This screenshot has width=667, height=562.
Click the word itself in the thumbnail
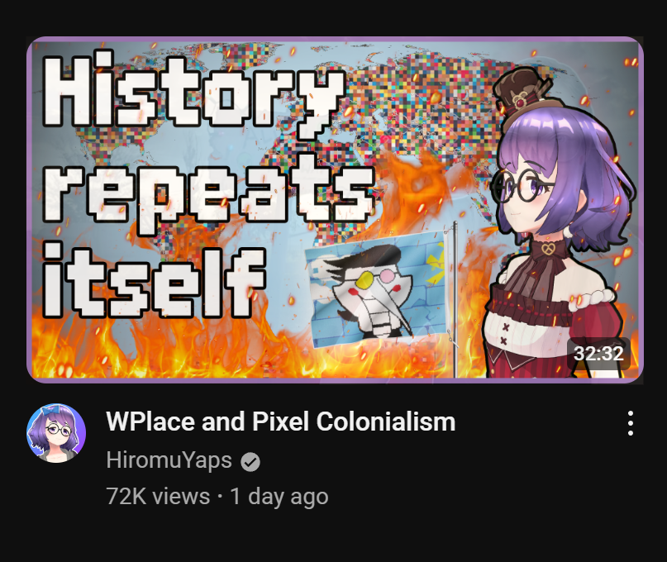pyautogui.click(x=155, y=280)
